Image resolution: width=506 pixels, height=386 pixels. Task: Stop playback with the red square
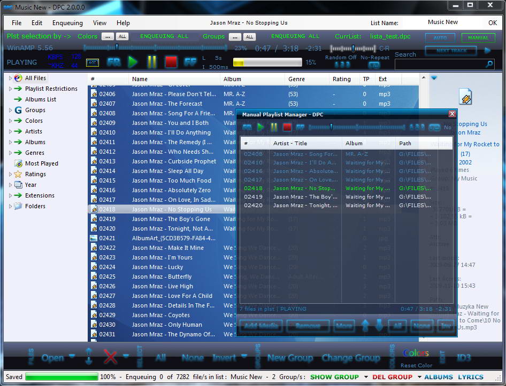tap(171, 62)
